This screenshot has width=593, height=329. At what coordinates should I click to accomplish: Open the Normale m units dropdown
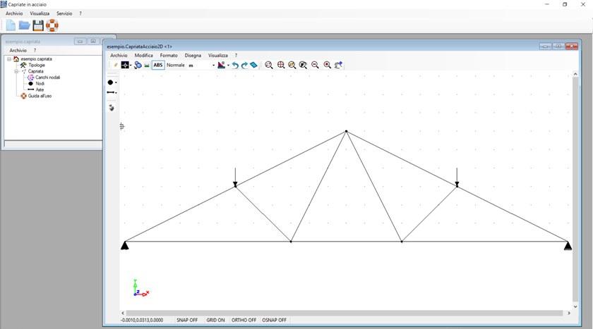[x=213, y=65]
